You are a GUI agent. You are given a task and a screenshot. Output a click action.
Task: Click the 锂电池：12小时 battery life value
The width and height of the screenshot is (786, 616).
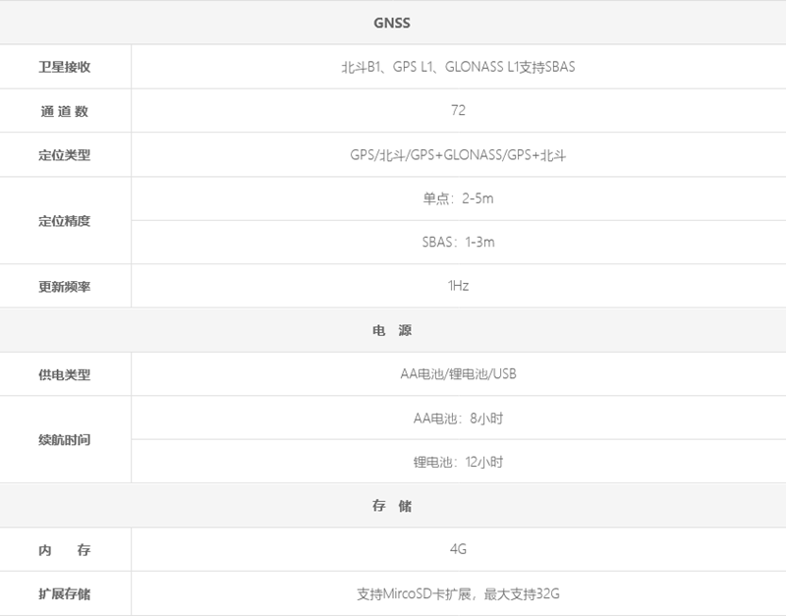[x=458, y=463]
